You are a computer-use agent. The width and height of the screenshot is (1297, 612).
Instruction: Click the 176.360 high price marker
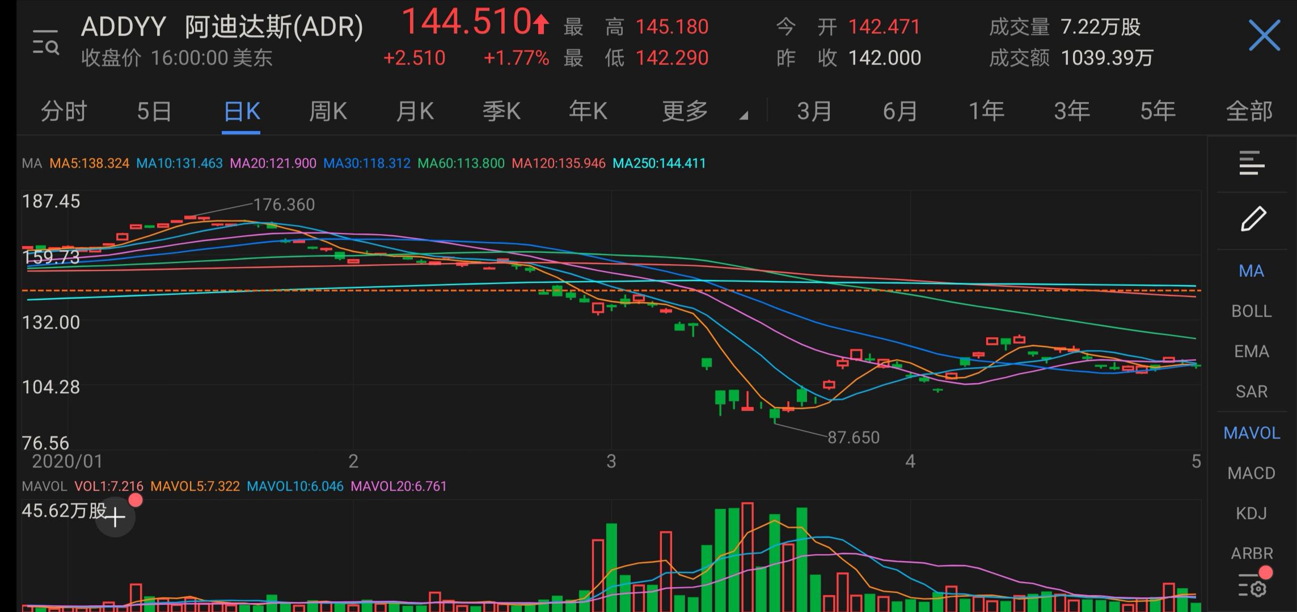point(284,205)
